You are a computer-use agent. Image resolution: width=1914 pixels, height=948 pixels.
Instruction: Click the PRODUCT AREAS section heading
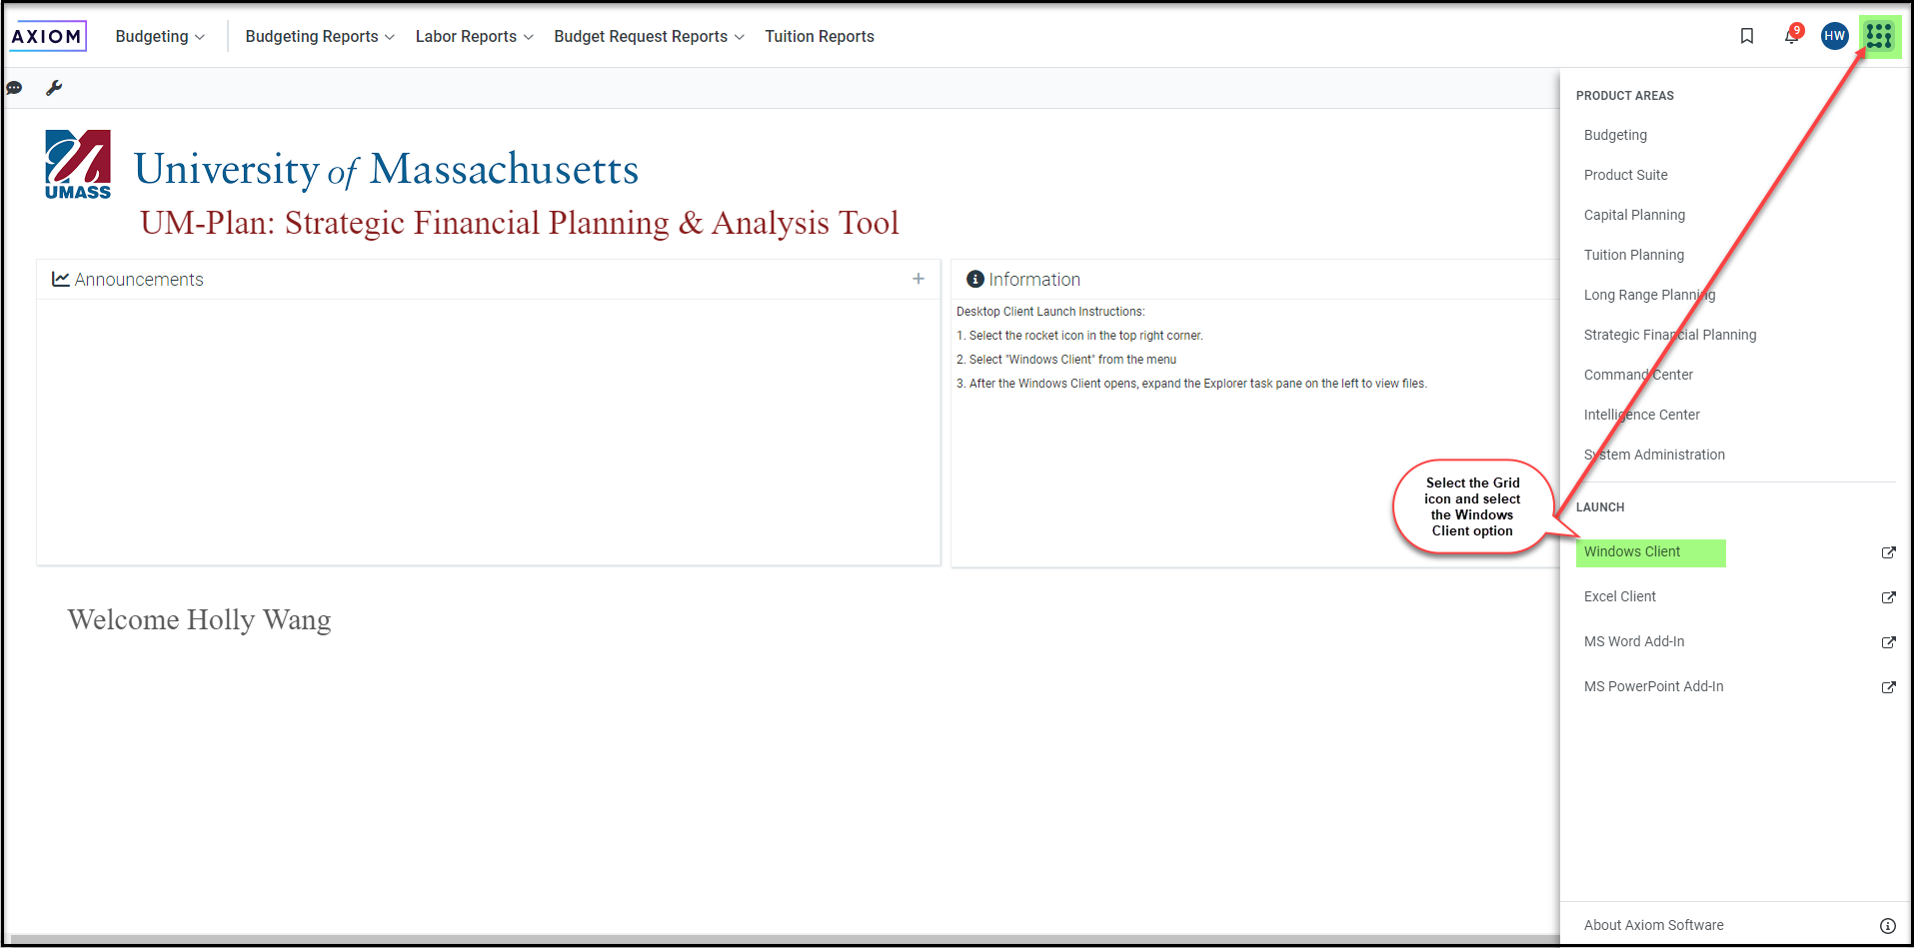(x=1624, y=96)
